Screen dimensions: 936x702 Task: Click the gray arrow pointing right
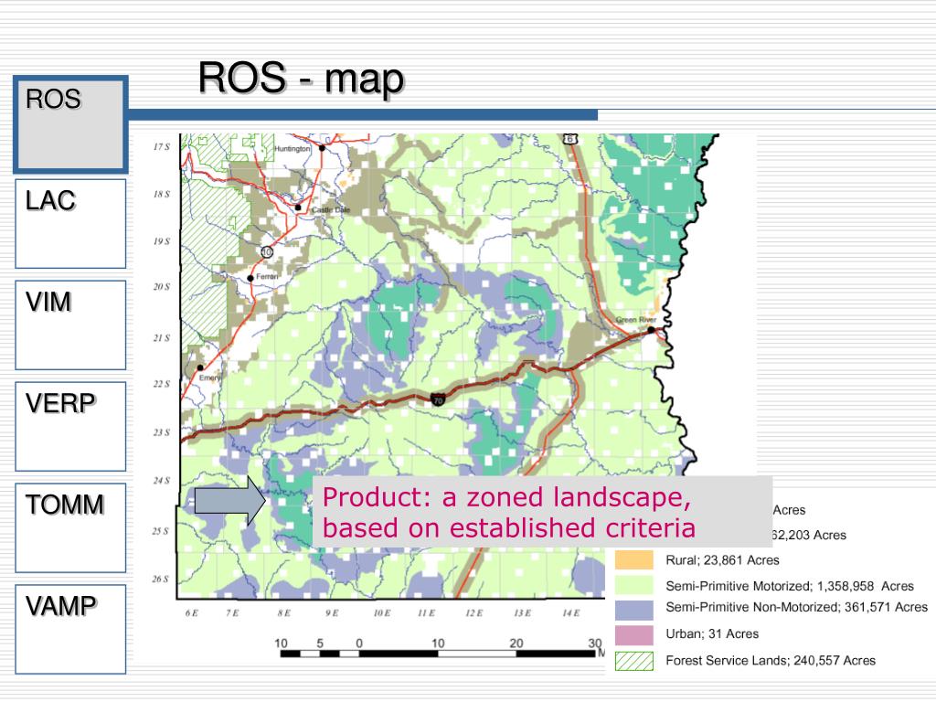pyautogui.click(x=229, y=502)
